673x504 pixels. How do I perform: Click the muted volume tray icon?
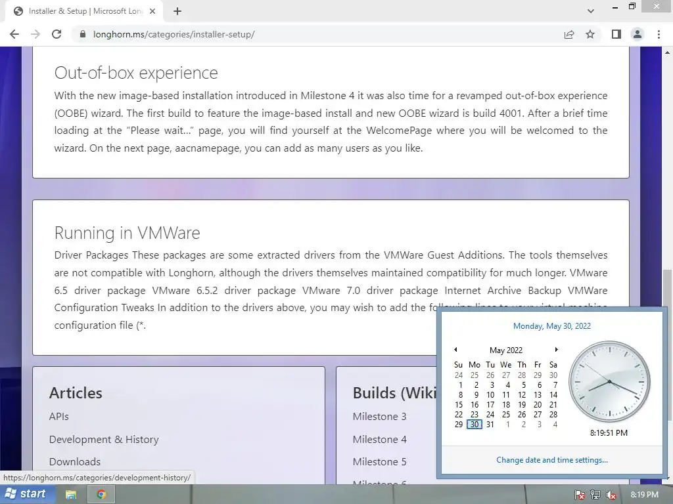tap(611, 495)
